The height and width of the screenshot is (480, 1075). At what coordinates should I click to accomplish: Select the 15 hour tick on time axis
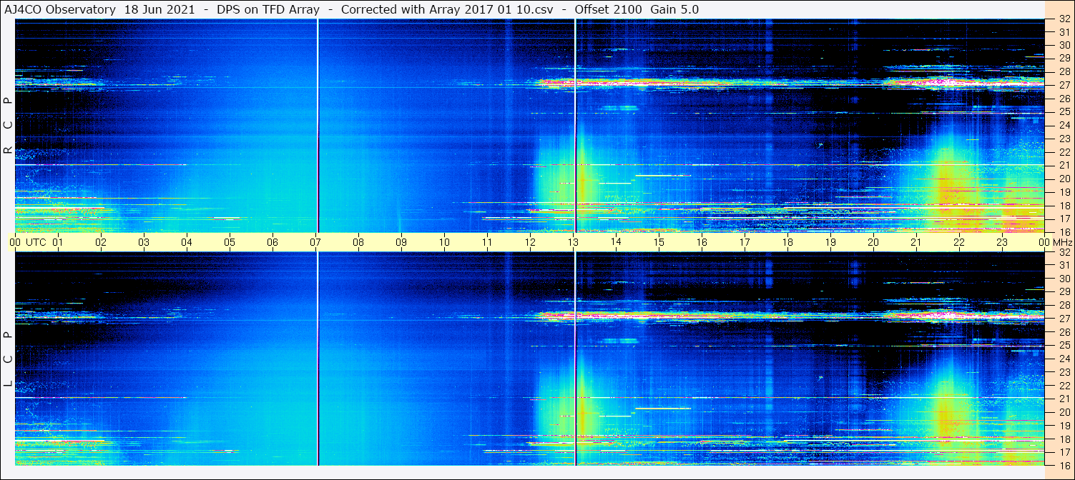(x=659, y=242)
